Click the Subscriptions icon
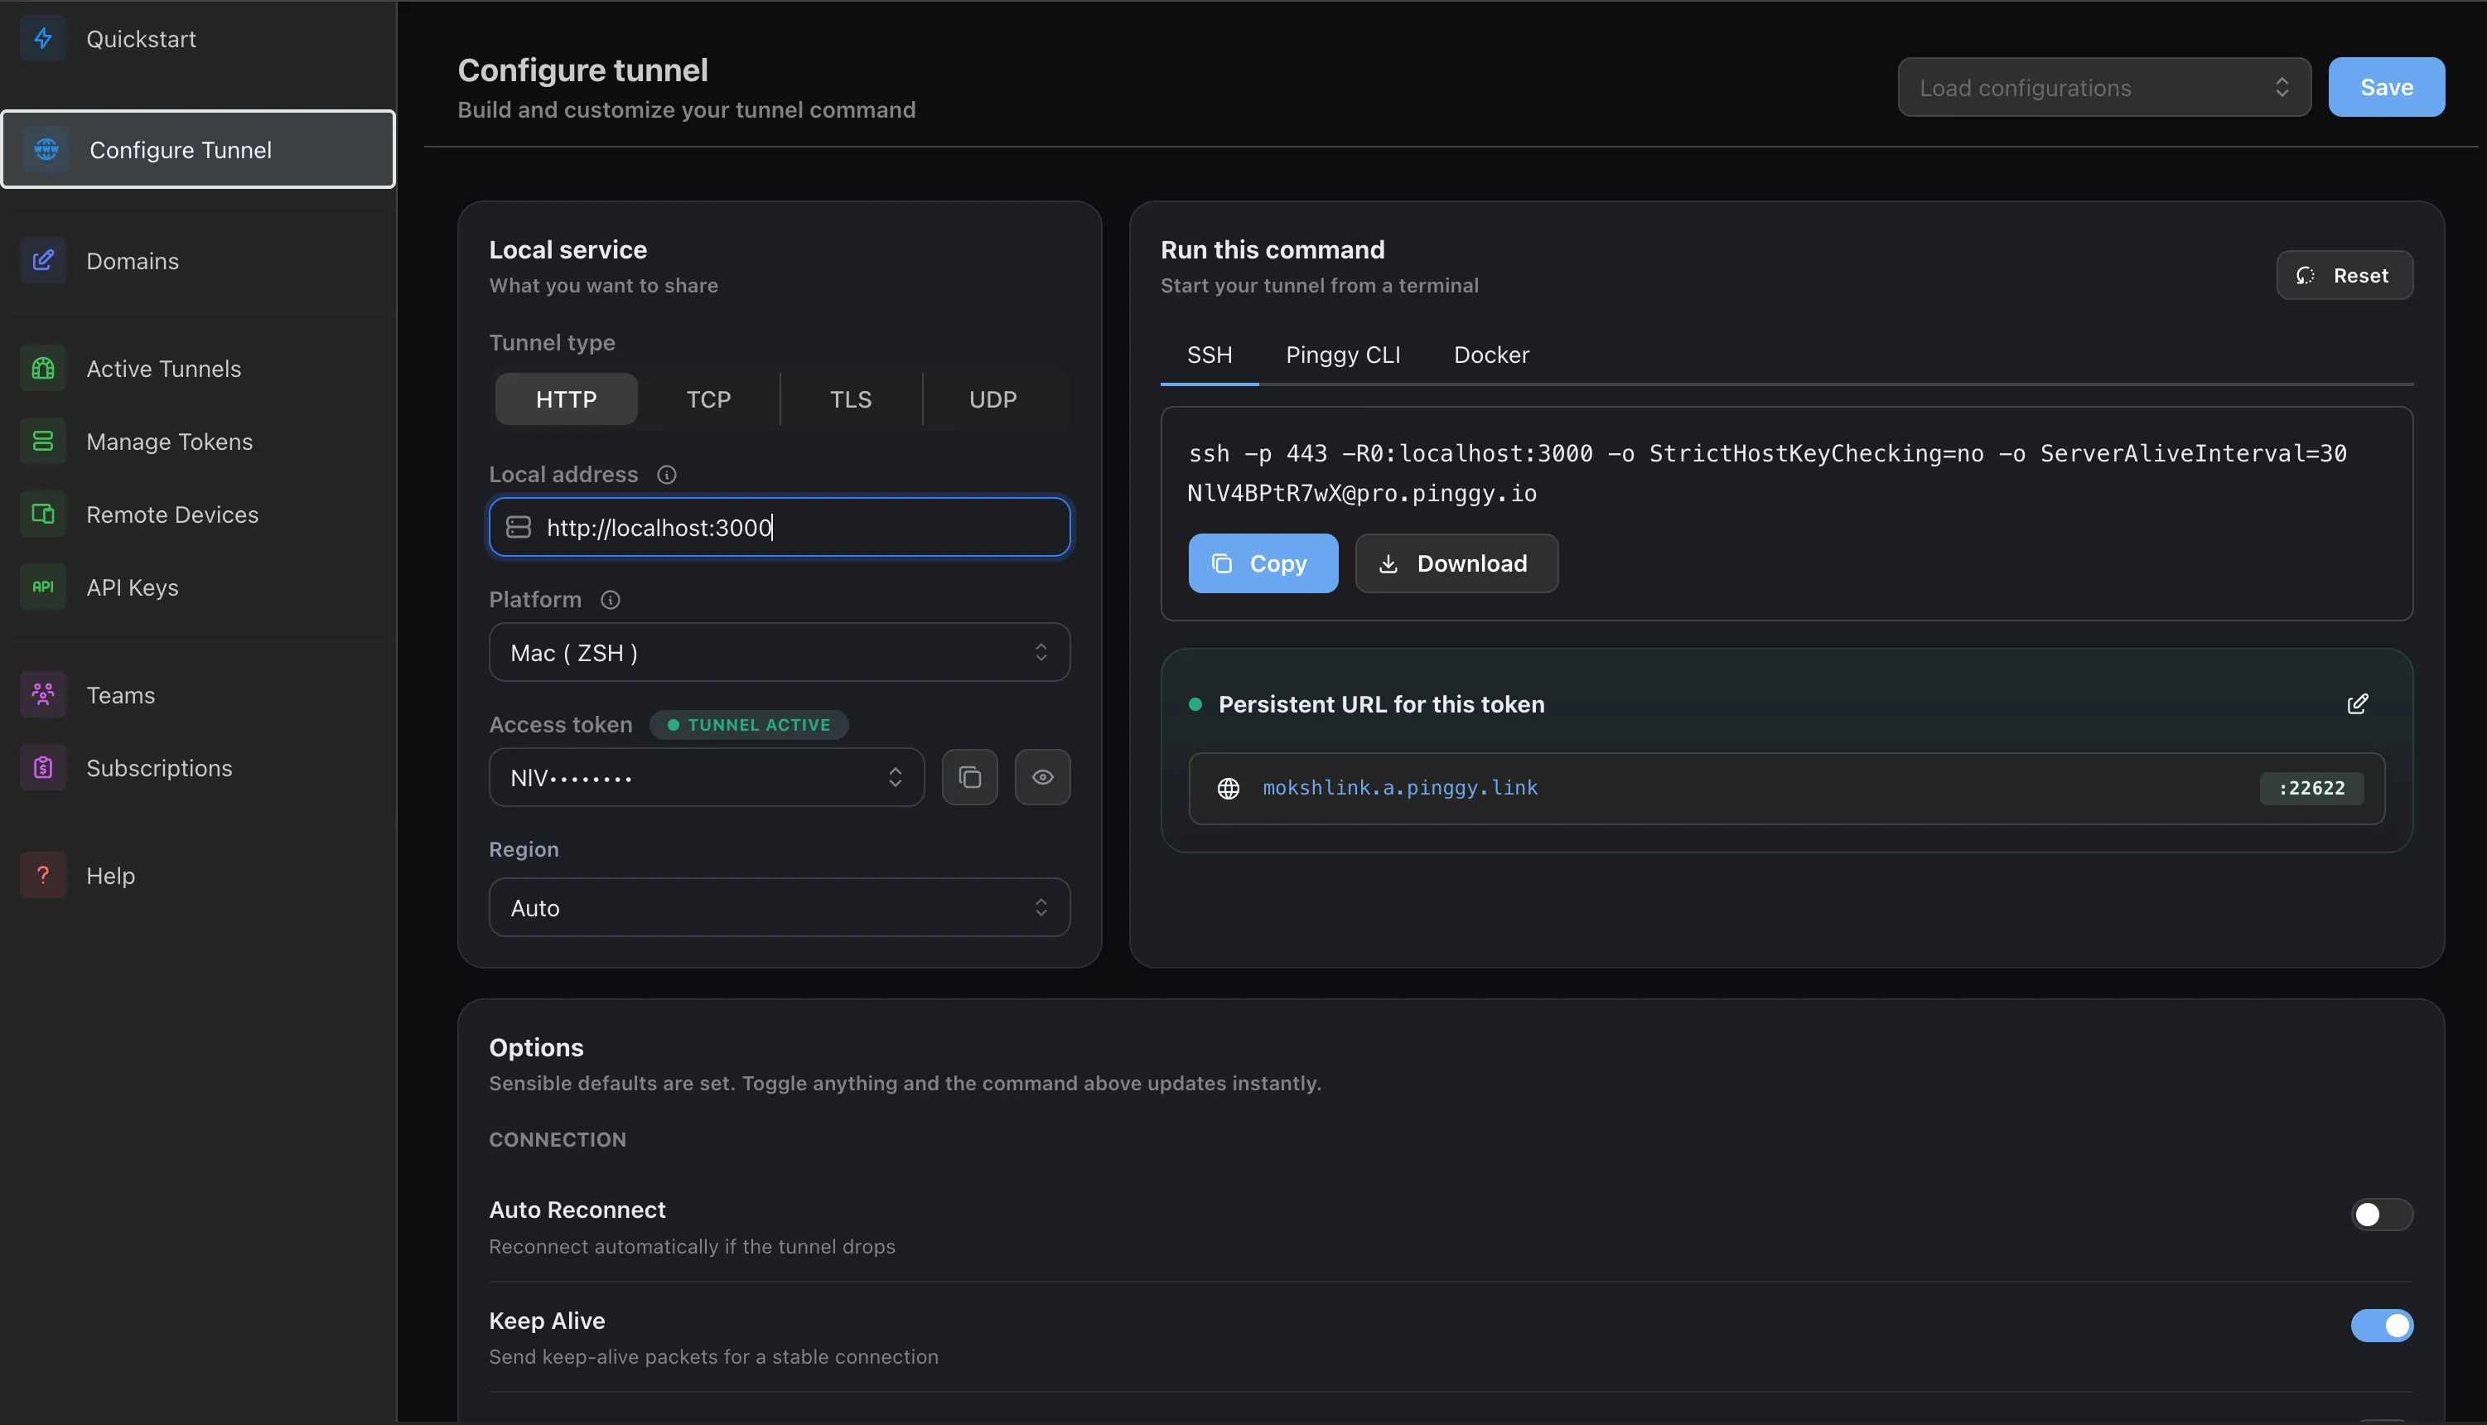This screenshot has width=2487, height=1425. [43, 768]
